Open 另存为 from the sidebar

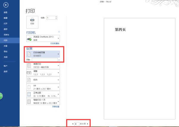coord(6,35)
